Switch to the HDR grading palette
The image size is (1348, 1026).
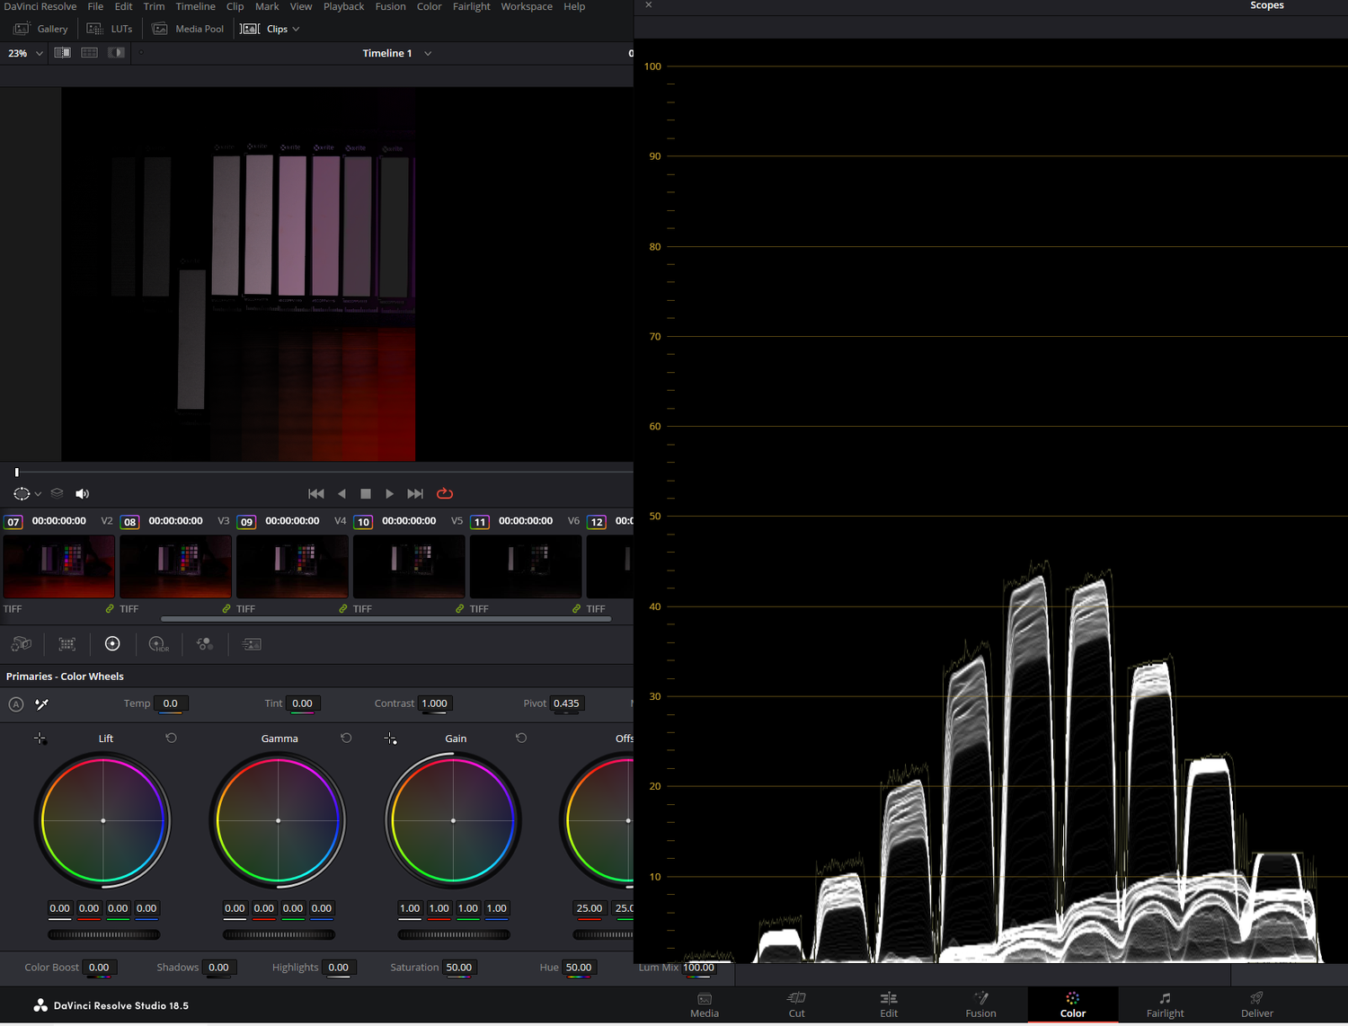tap(158, 644)
